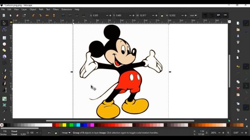Flip selection vertically
This screenshot has height=140, width=250.
54,16
